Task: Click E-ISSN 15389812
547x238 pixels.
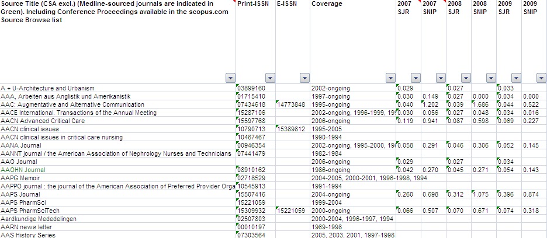Action: click(292, 129)
